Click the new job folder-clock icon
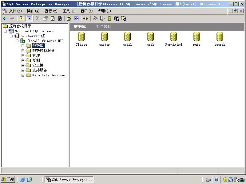Image resolution: width=246 pixels, height=184 pixels. coord(124,19)
